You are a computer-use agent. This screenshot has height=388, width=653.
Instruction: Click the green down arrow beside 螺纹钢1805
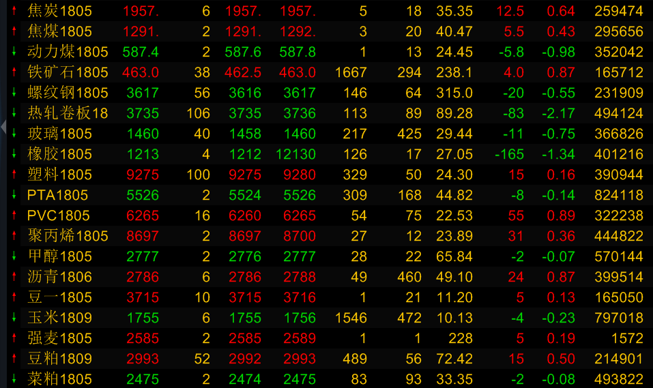point(14,93)
